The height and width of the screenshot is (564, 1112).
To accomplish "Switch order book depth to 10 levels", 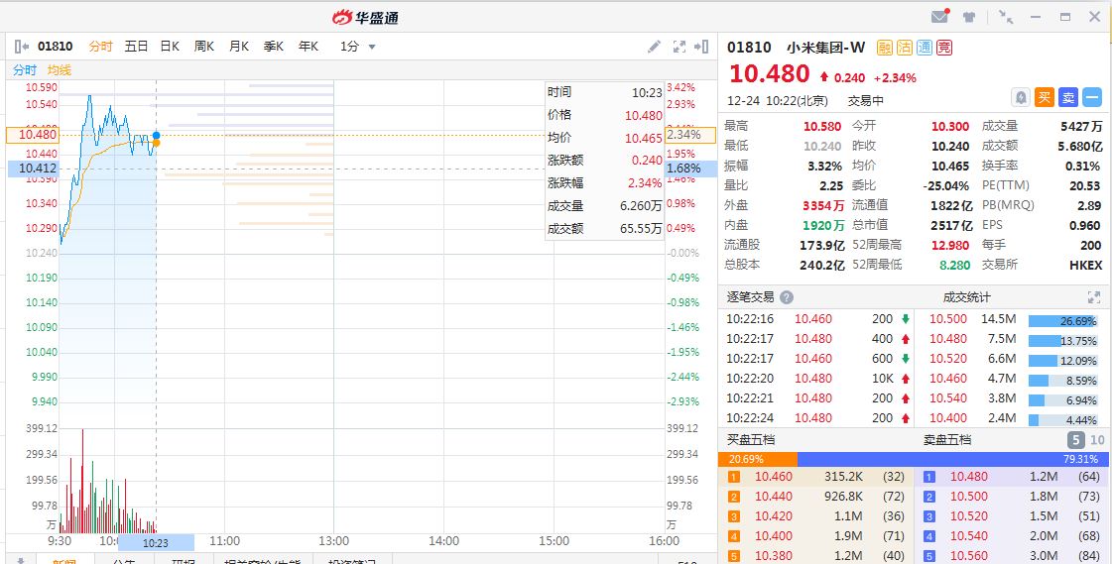I will coord(1097,440).
